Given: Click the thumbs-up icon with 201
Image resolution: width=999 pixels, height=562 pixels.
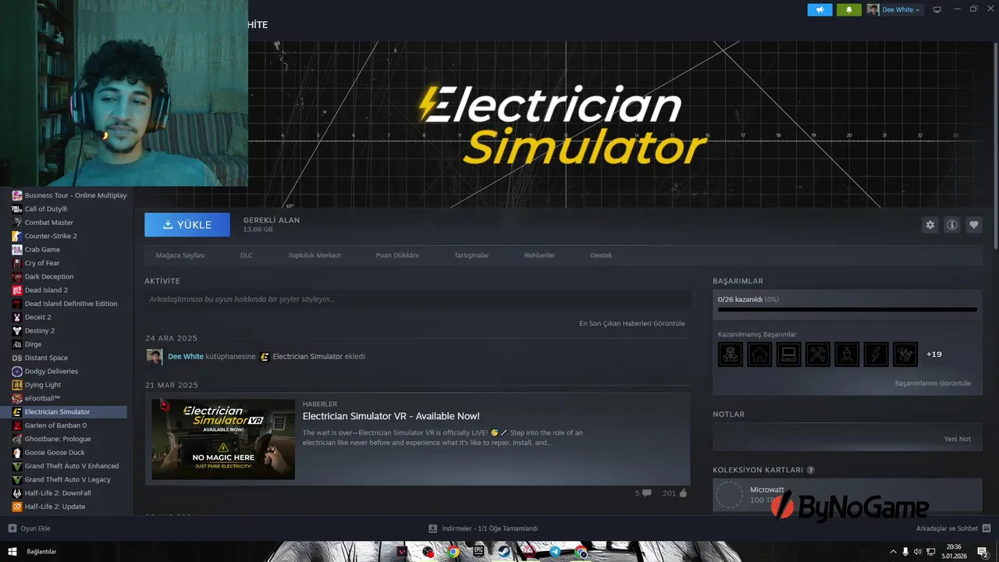Looking at the screenshot, I should point(683,493).
